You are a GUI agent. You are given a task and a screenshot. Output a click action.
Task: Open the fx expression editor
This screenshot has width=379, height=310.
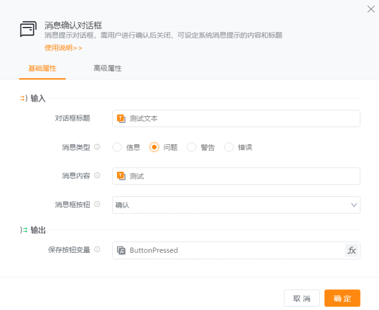pos(352,250)
